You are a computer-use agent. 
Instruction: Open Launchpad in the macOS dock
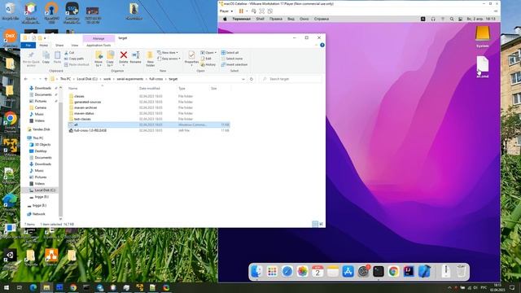272,271
